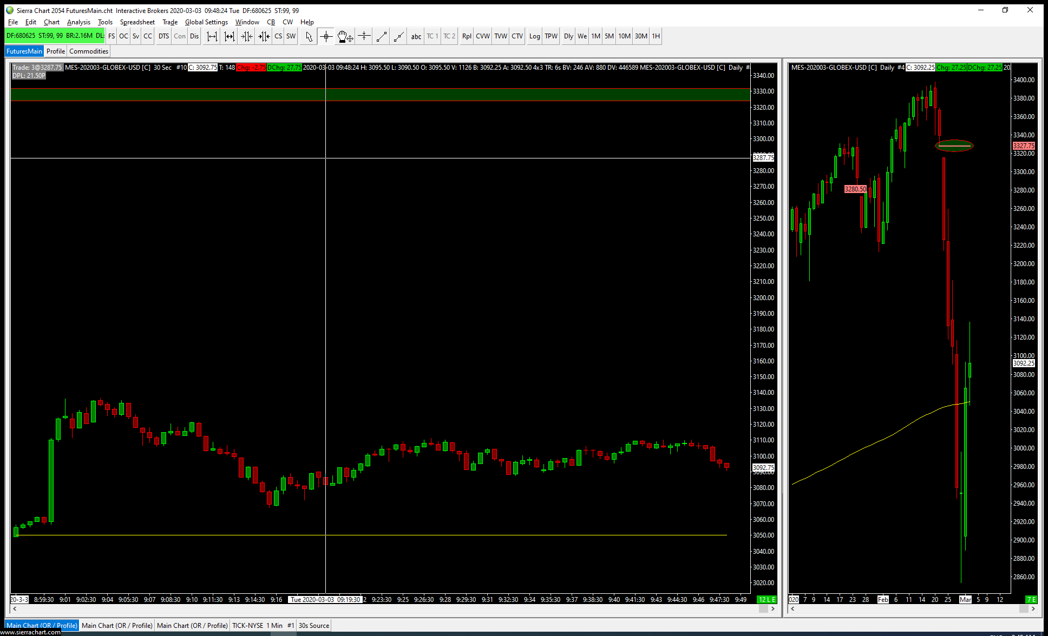Screen dimensions: 1048x636
Task: Open the Global Settings menu
Action: click(206, 22)
